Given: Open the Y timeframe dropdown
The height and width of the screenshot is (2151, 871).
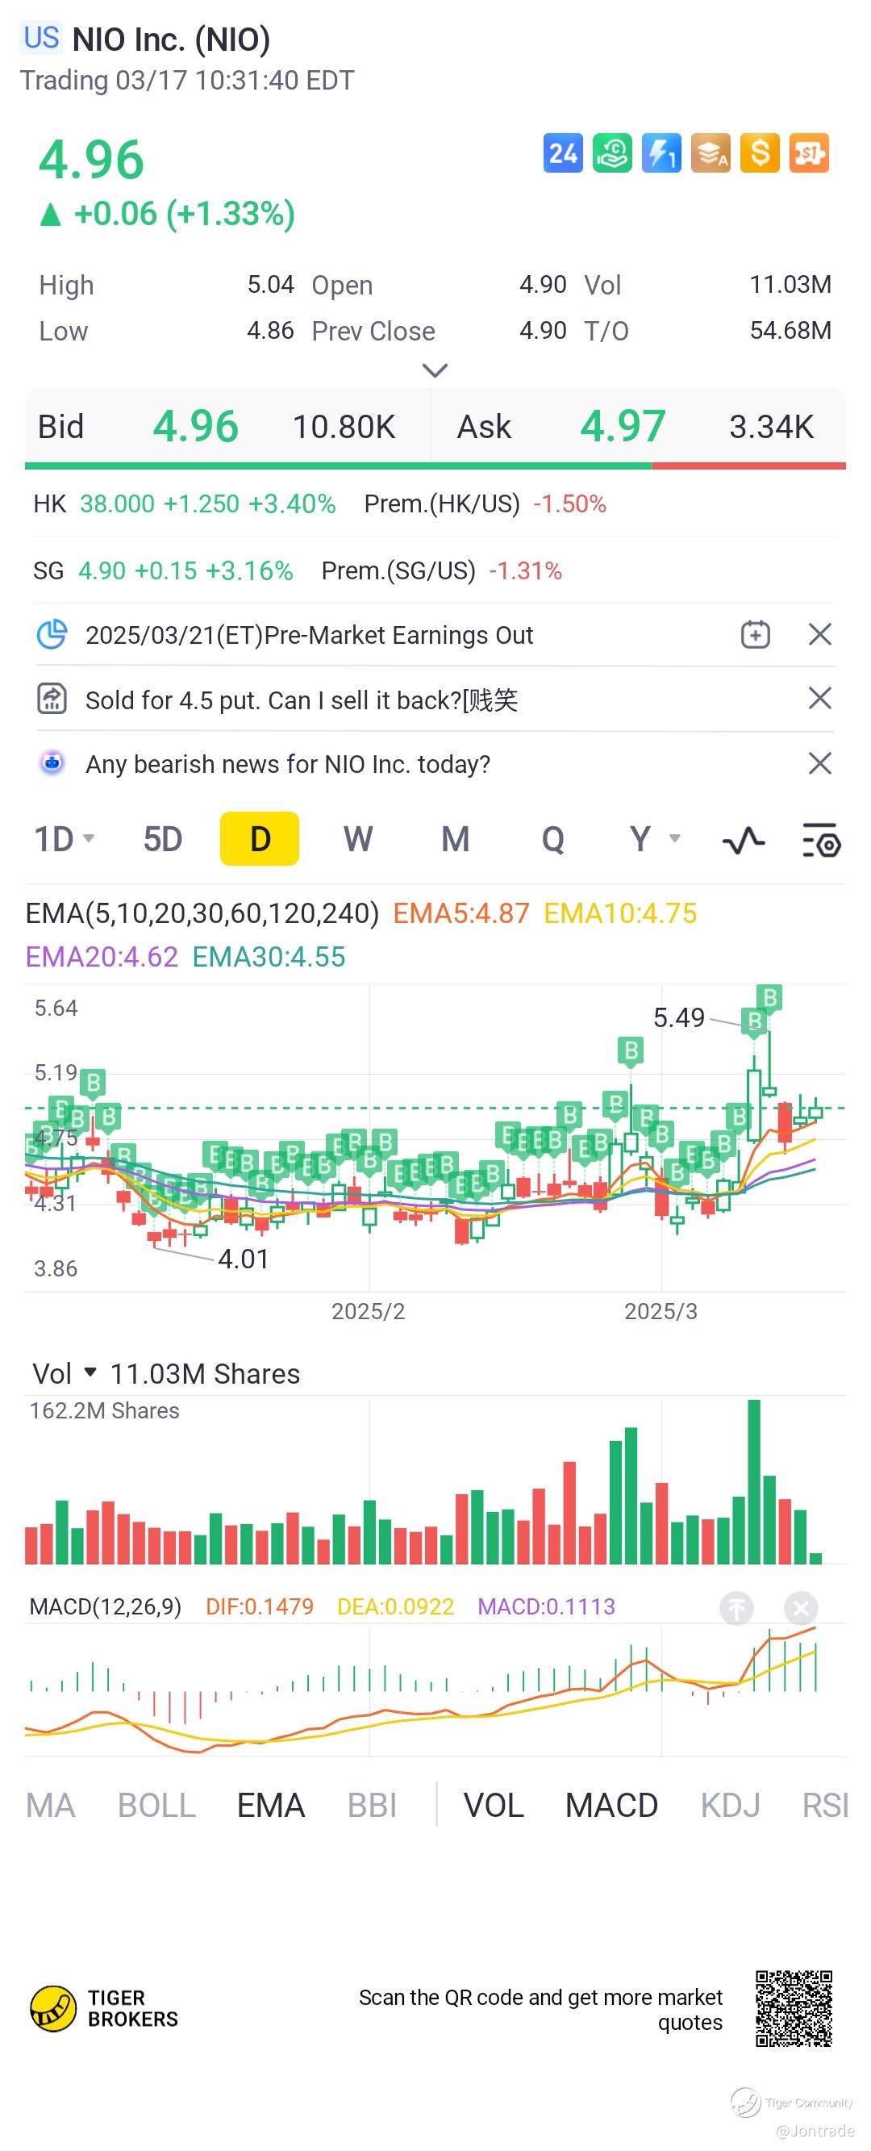Looking at the screenshot, I should [655, 839].
